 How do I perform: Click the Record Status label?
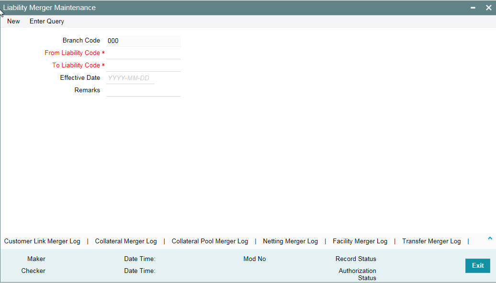(356, 259)
